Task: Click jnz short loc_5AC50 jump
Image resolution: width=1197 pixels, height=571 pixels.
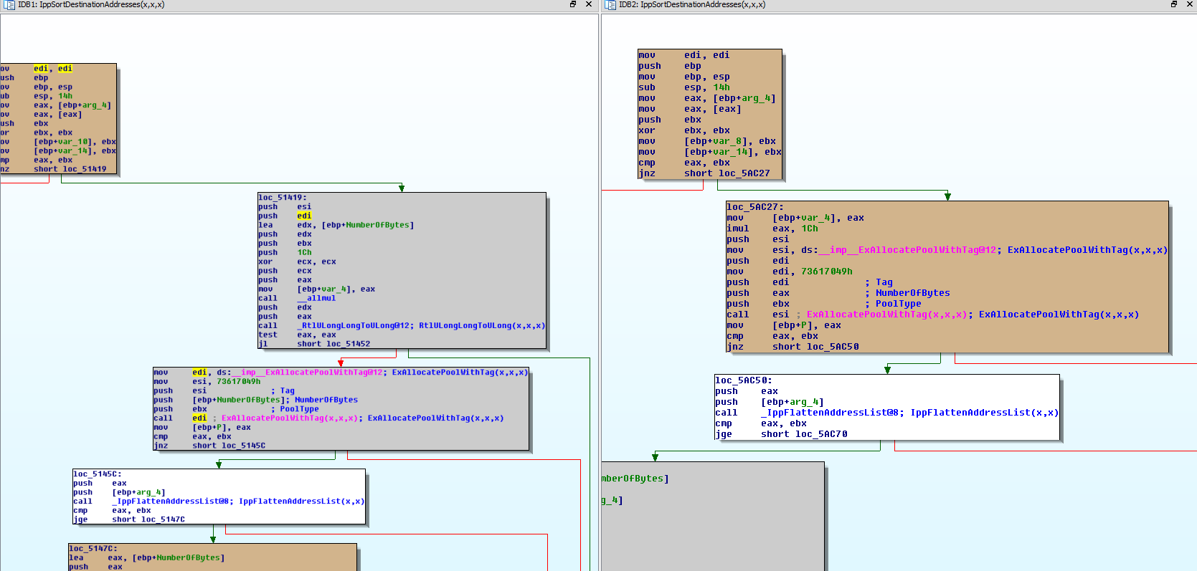Action: pos(793,347)
